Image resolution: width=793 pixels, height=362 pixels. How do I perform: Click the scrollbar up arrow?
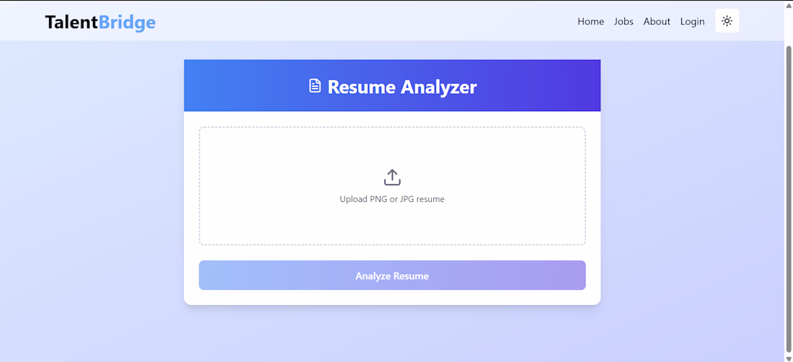(x=789, y=4)
